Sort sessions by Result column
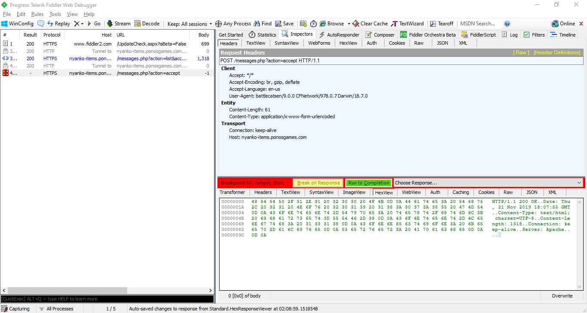This screenshot has width=587, height=313. pyautogui.click(x=30, y=35)
